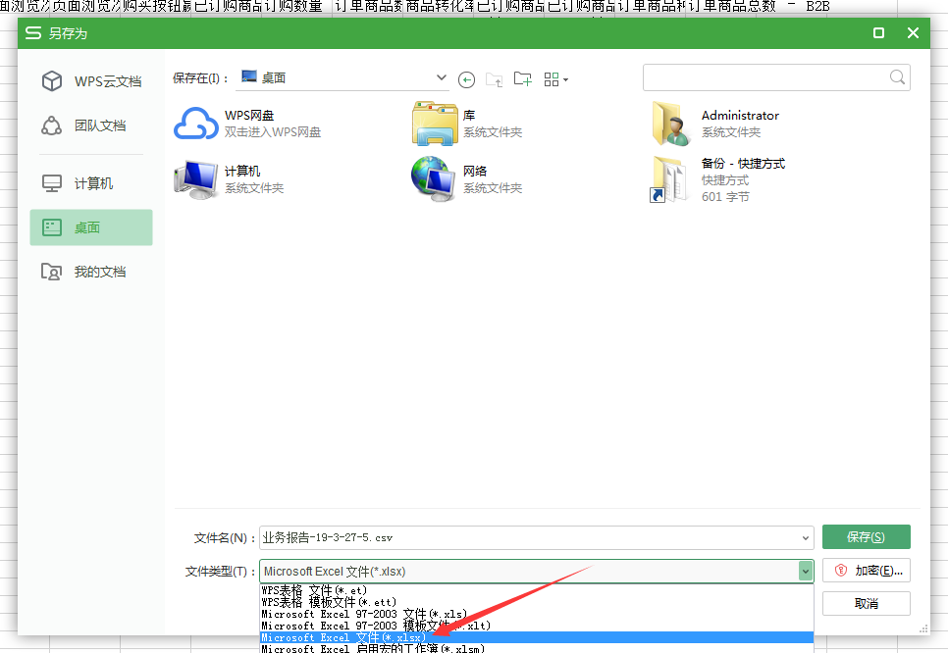Select 团队文档 in the sidebar
The height and width of the screenshot is (653, 948).
(x=90, y=126)
